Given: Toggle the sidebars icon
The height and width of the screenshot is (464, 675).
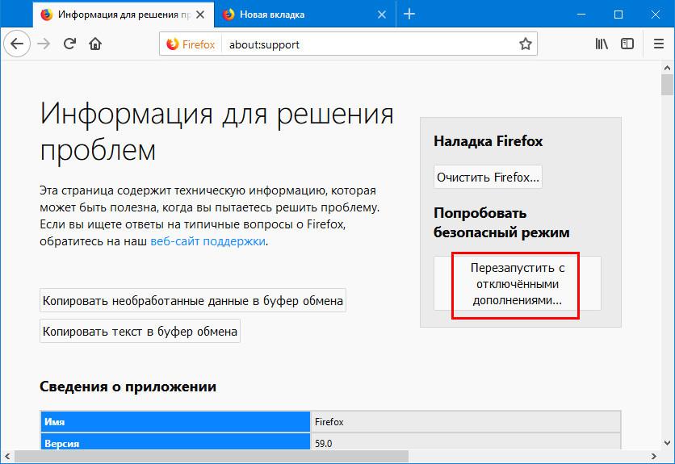Looking at the screenshot, I should tap(627, 44).
